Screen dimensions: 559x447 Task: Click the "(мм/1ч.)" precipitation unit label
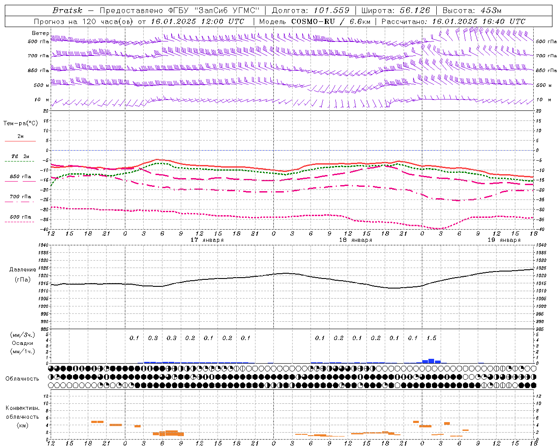click(22, 351)
